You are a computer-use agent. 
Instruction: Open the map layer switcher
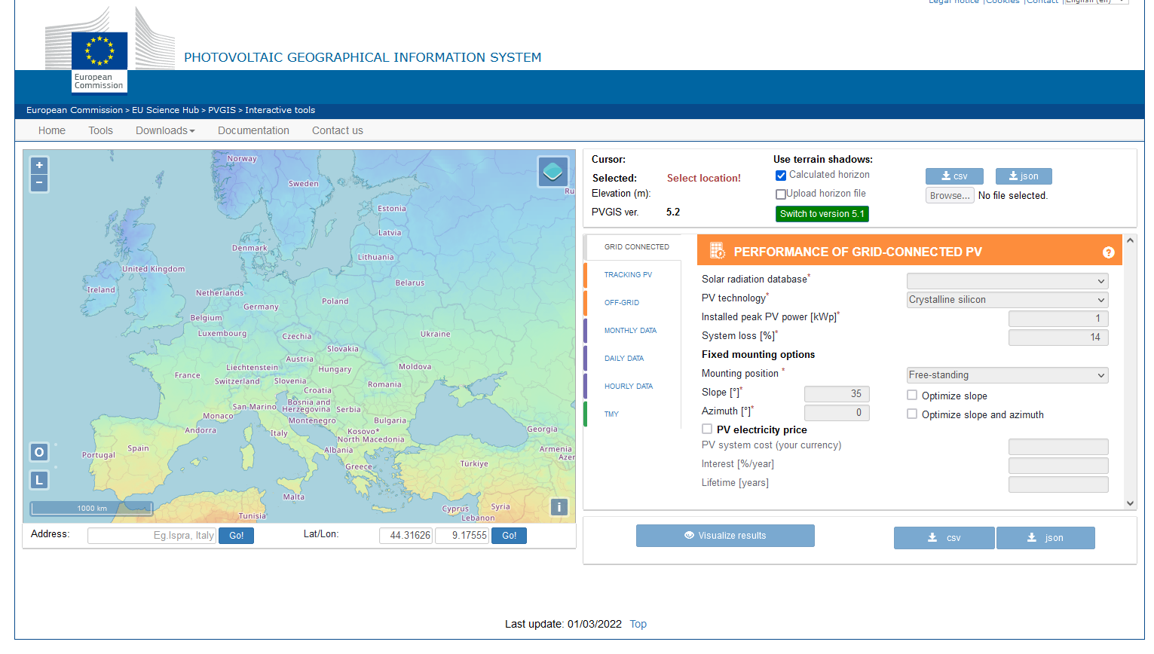(x=553, y=172)
